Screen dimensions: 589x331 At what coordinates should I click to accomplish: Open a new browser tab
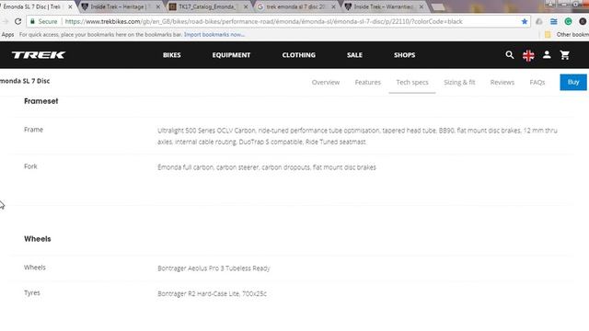point(438,6)
